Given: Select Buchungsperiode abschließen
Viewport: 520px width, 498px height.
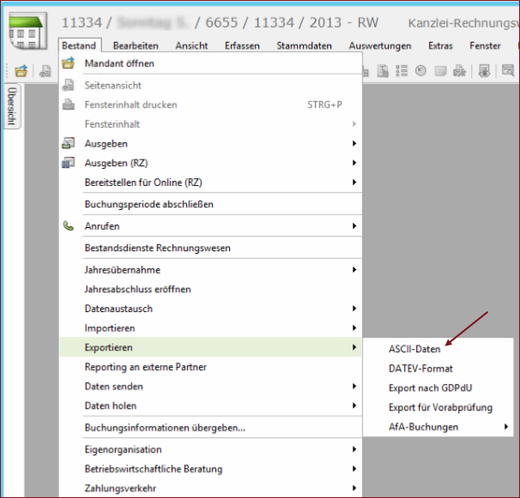Looking at the screenshot, I should coord(148,204).
